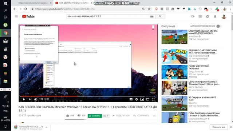
Task: Open the notifications bell
Action: coord(215,16)
